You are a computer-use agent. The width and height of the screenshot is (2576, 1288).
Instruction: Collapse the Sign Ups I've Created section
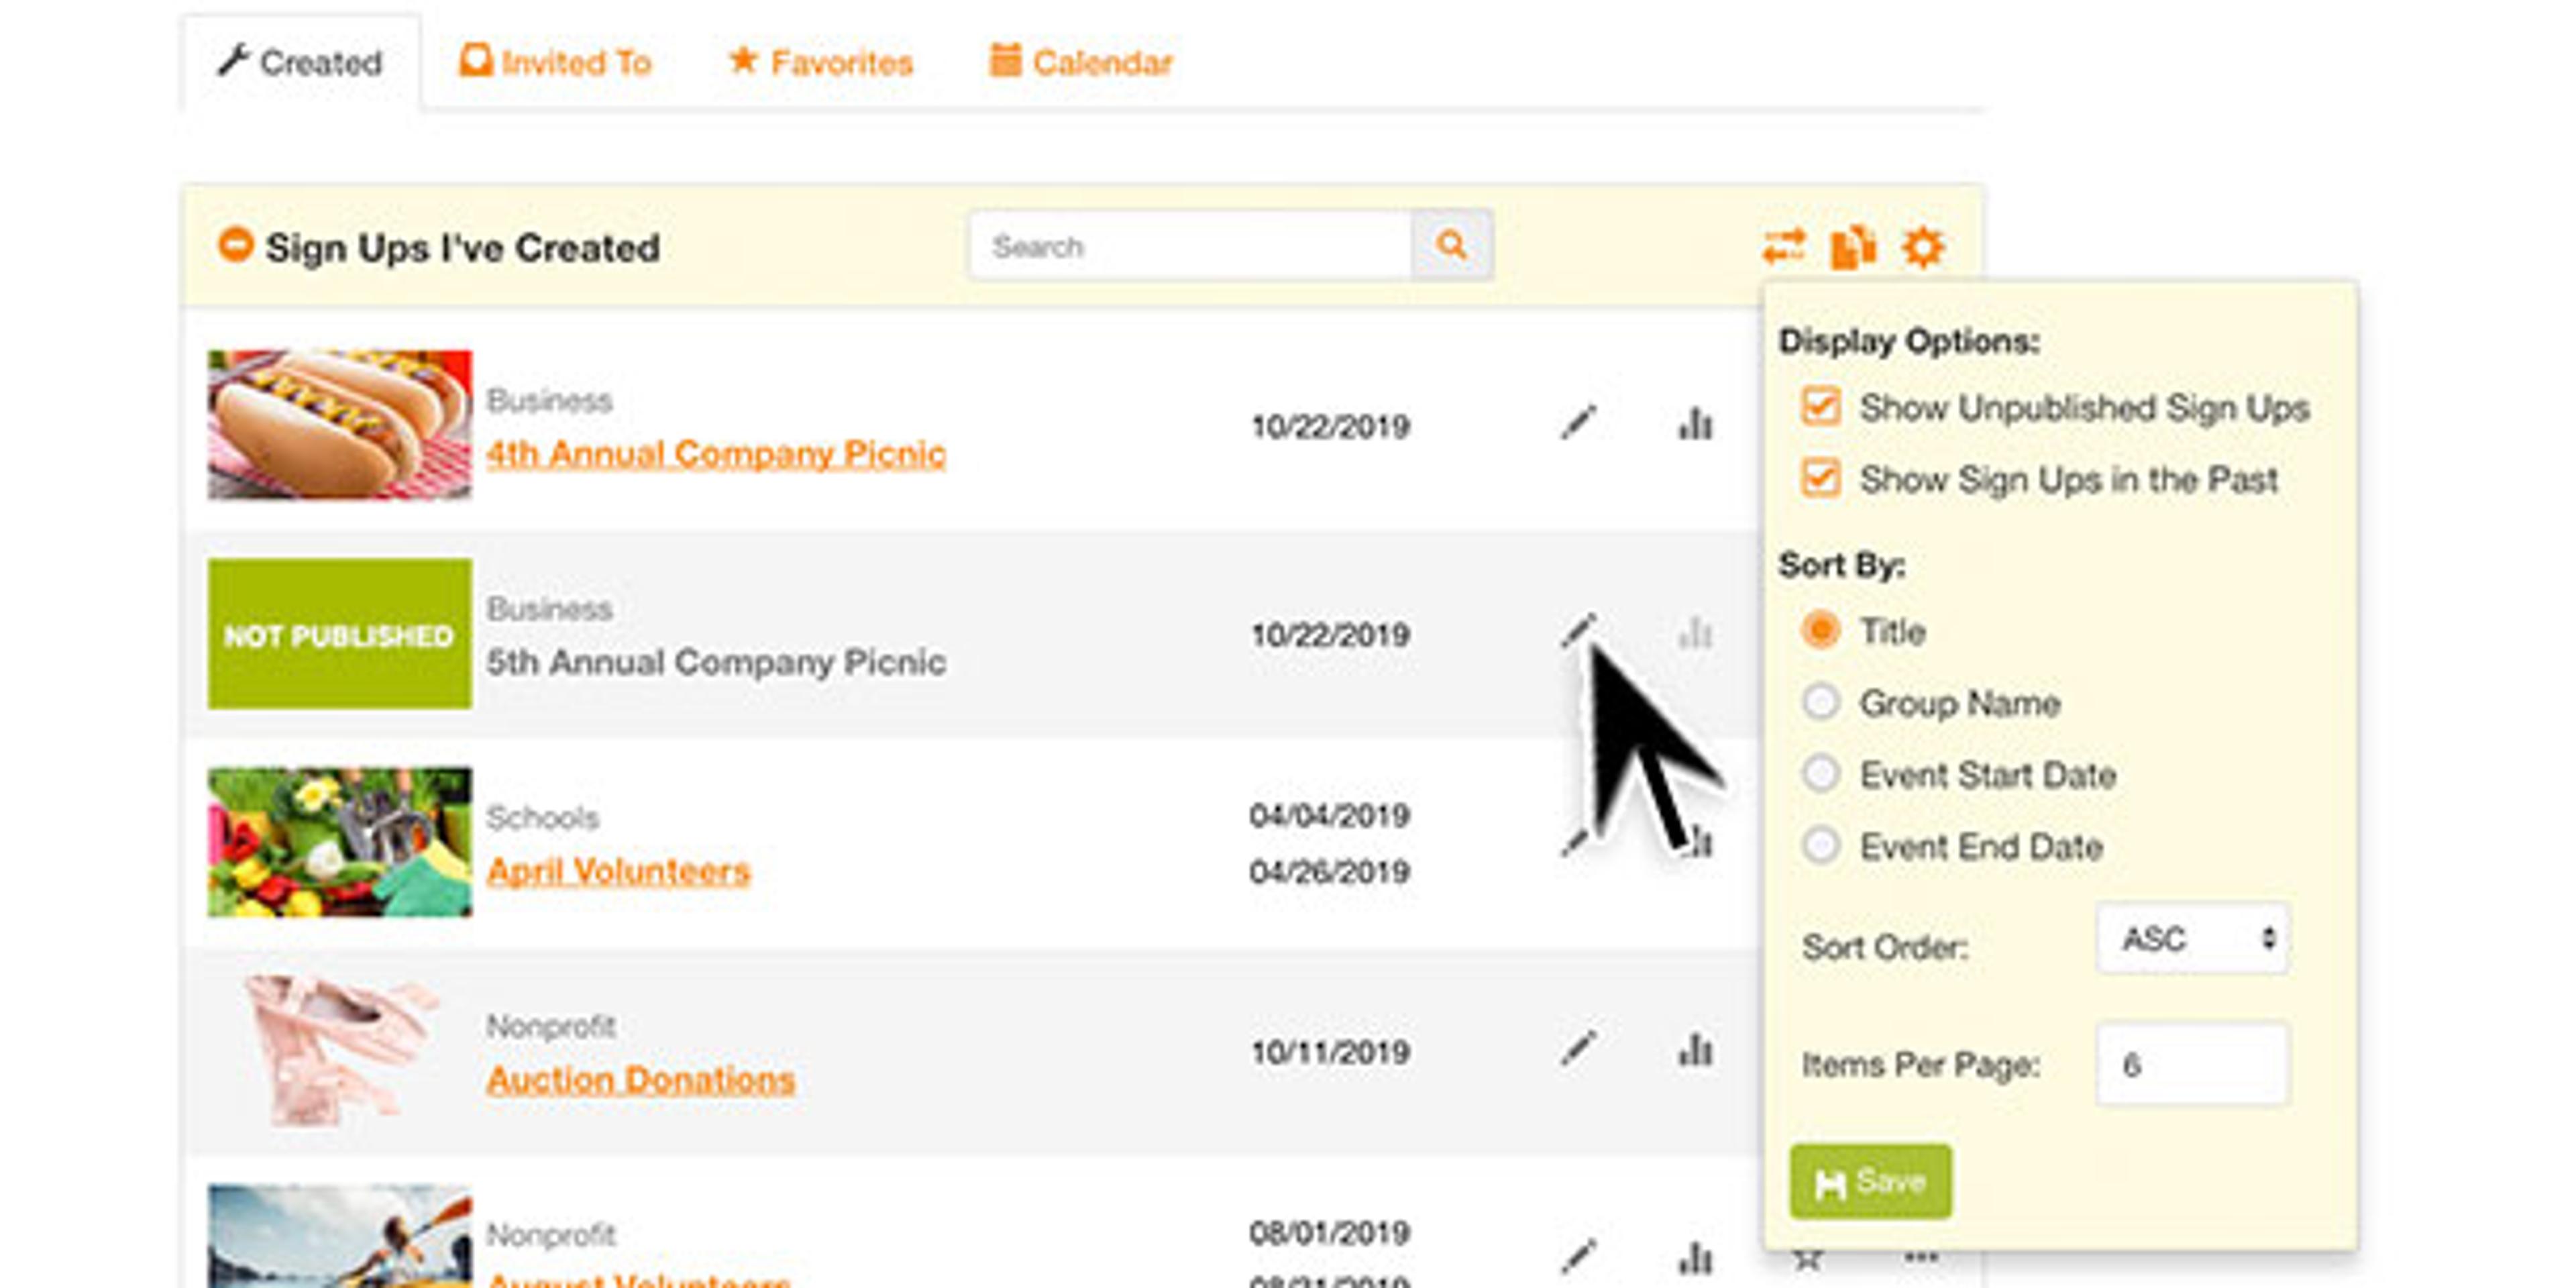click(236, 245)
